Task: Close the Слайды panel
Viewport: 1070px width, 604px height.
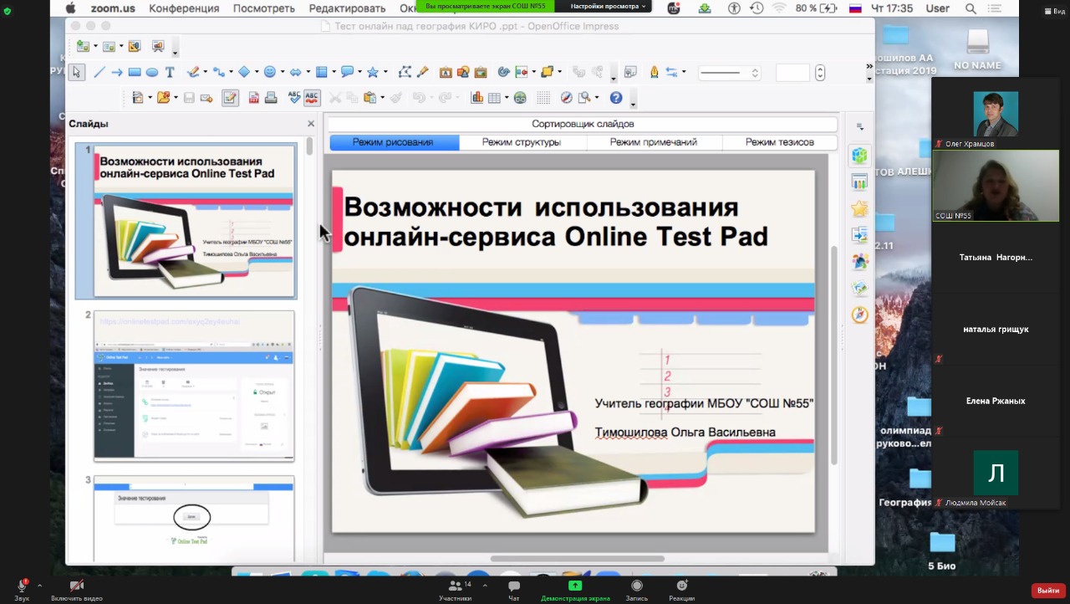Action: (x=311, y=124)
